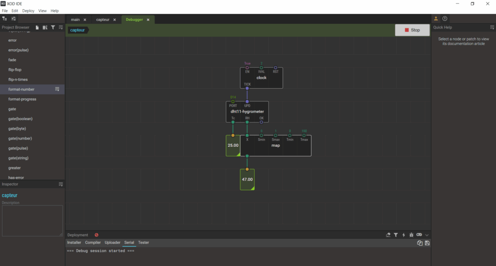Close the Debugger tab
Screen dimensions: 496x266
click(148, 19)
